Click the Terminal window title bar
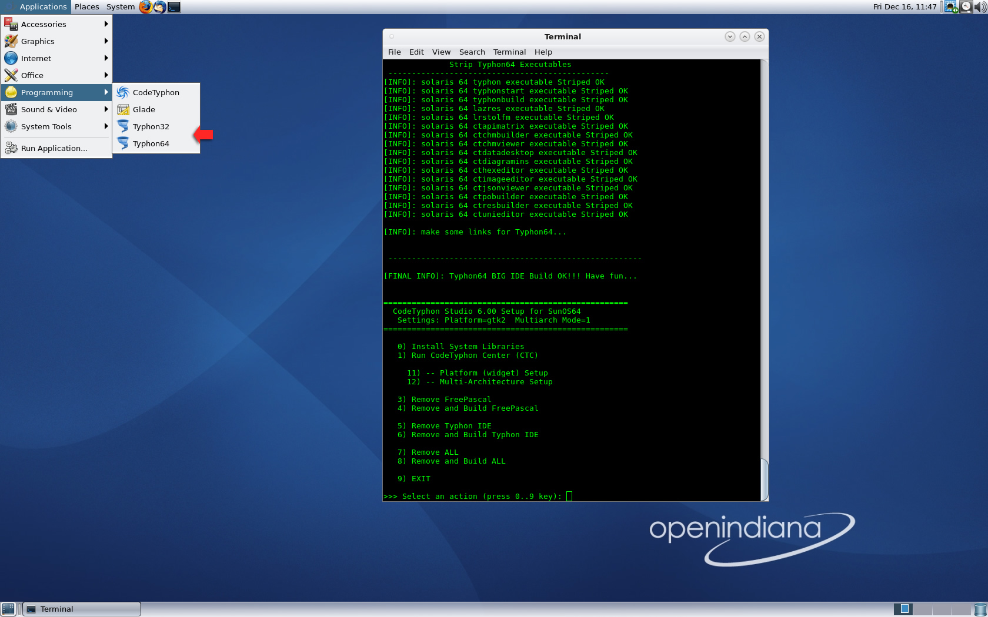988x617 pixels. point(562,36)
